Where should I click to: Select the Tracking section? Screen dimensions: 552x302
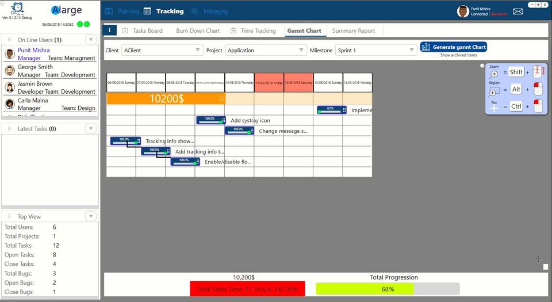(x=164, y=12)
